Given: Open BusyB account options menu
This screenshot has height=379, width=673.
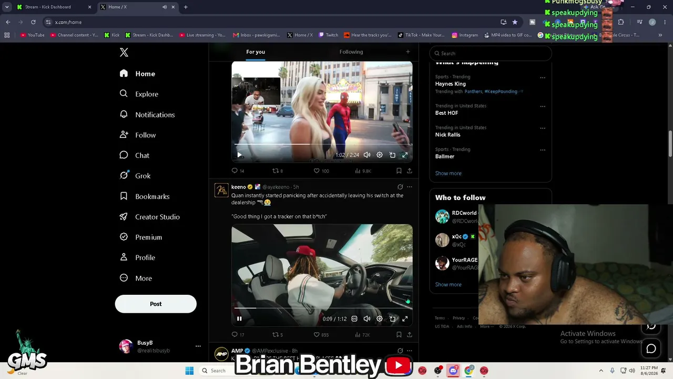Looking at the screenshot, I should [198, 346].
